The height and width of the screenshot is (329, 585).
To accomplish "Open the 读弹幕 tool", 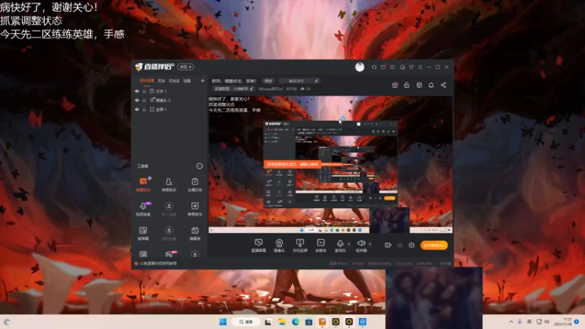I will tap(143, 233).
